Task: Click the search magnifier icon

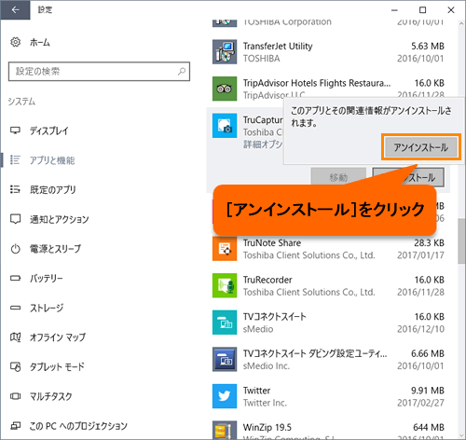Action: tap(182, 72)
